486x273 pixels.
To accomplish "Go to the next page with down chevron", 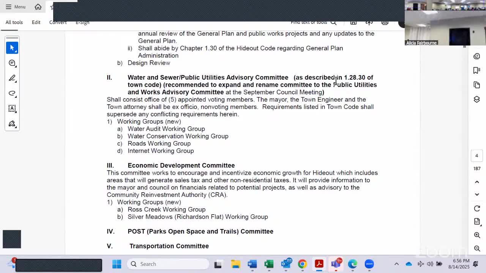I will (477, 195).
